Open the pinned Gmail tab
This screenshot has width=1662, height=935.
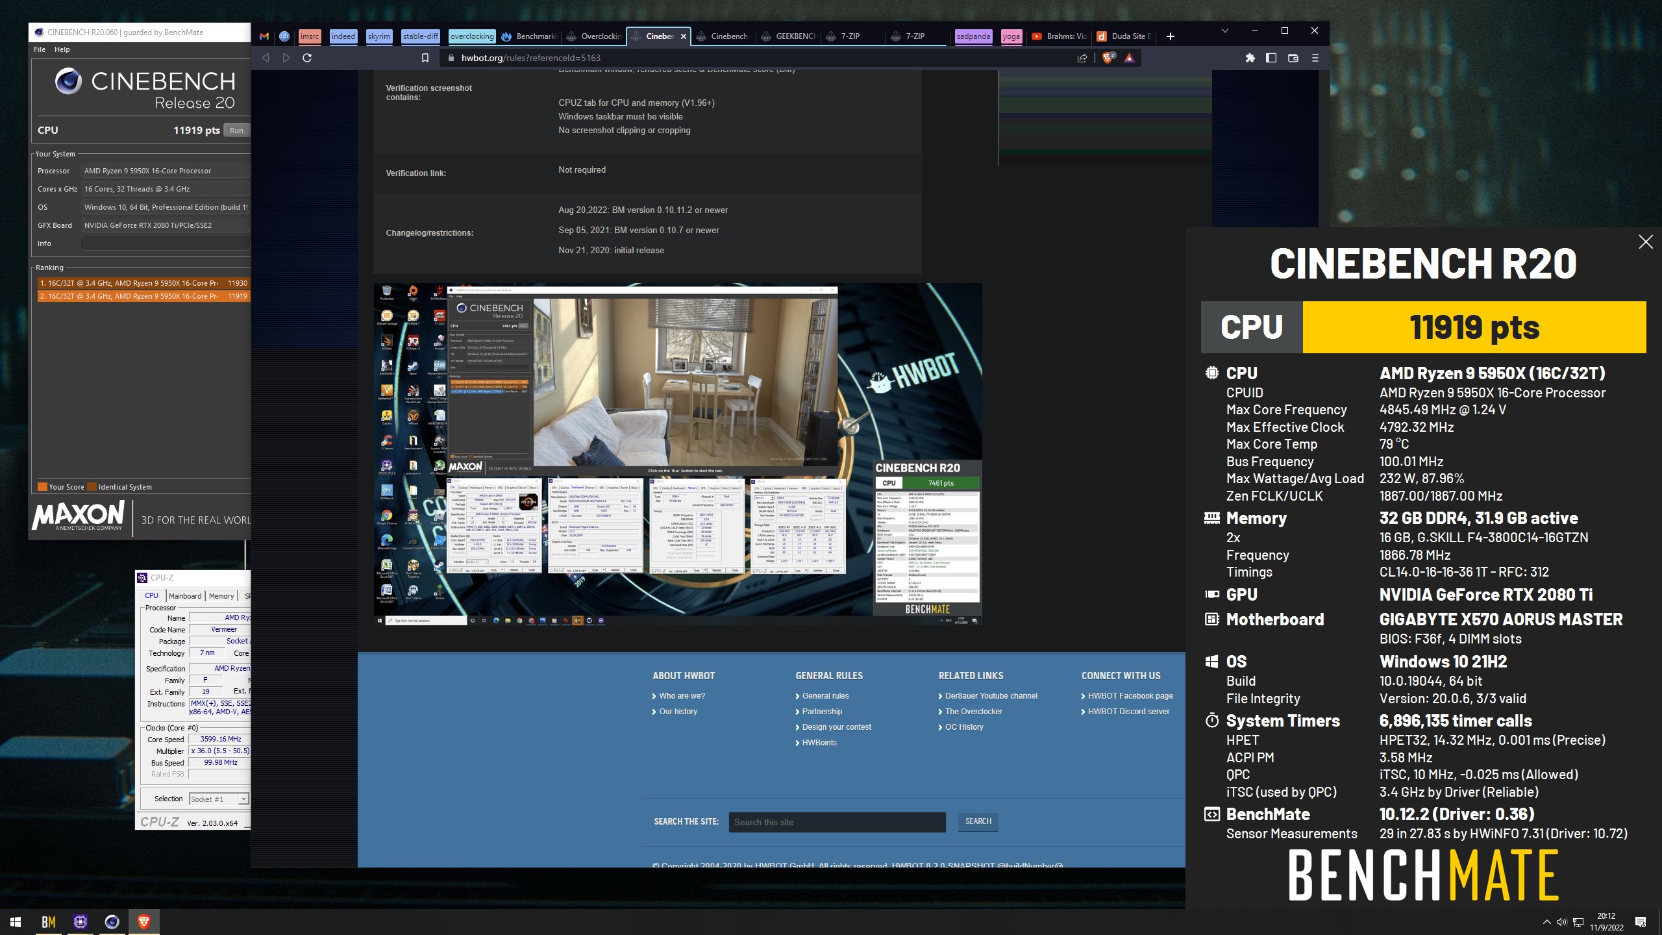tap(264, 36)
